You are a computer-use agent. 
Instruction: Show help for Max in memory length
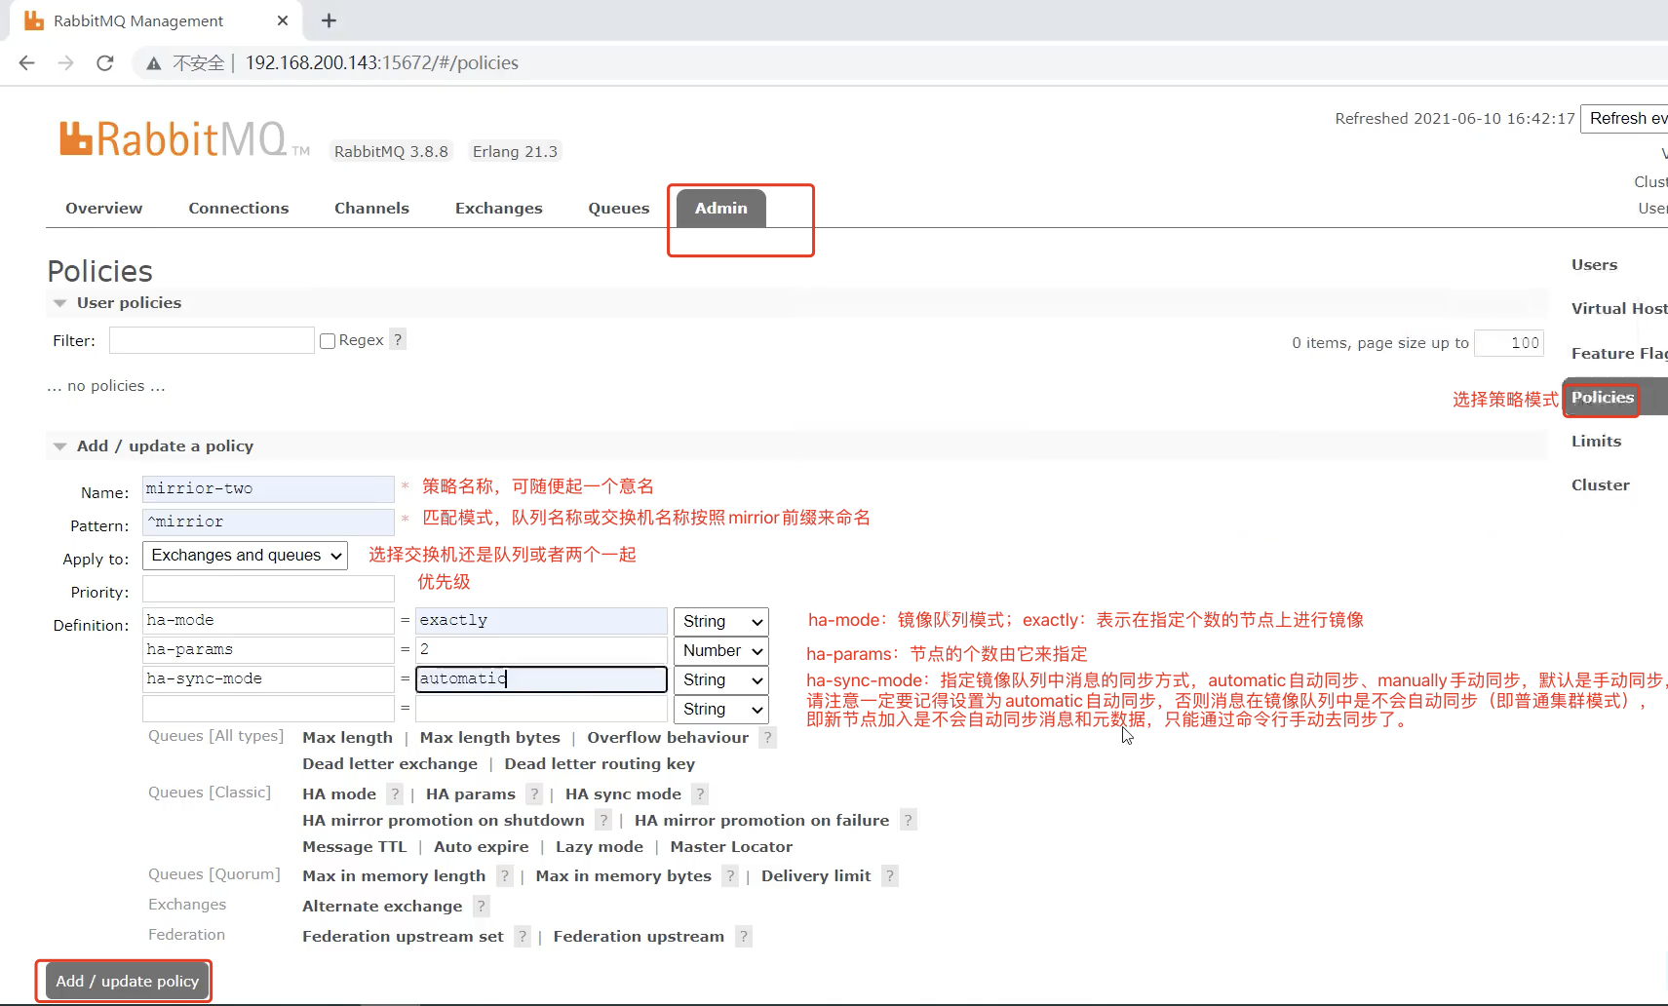pyautogui.click(x=504, y=876)
